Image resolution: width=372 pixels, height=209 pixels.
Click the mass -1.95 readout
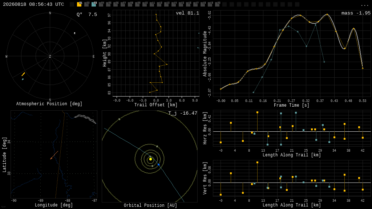click(x=356, y=13)
